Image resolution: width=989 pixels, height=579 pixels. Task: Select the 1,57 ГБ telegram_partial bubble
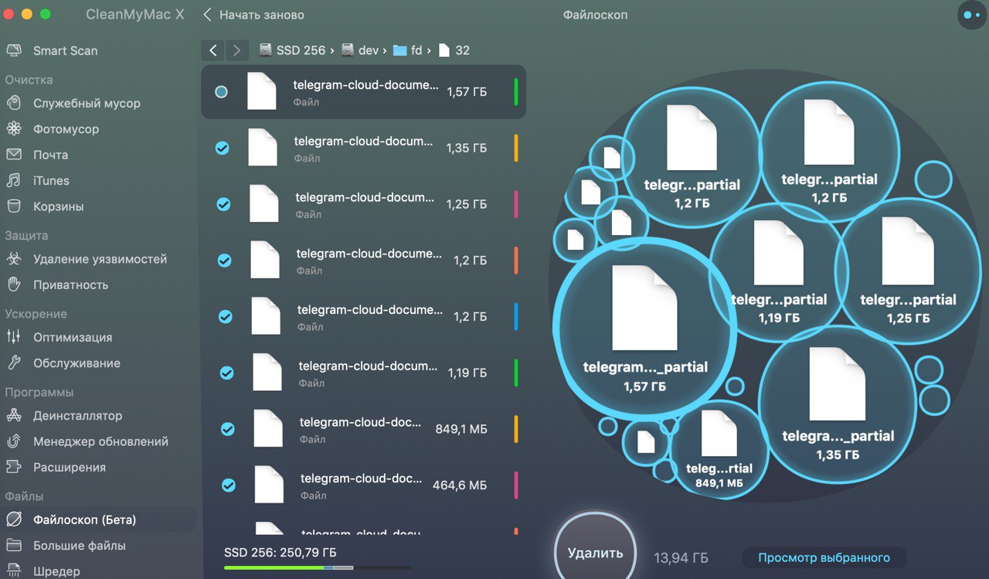coord(644,328)
